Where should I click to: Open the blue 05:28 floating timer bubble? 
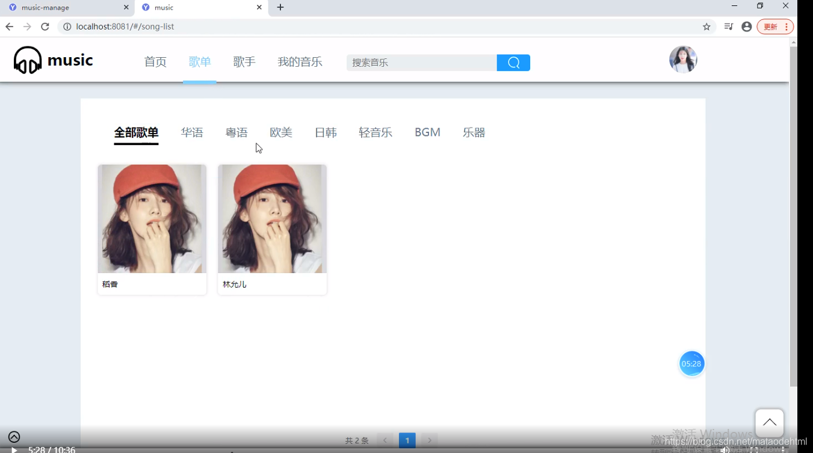[691, 363]
